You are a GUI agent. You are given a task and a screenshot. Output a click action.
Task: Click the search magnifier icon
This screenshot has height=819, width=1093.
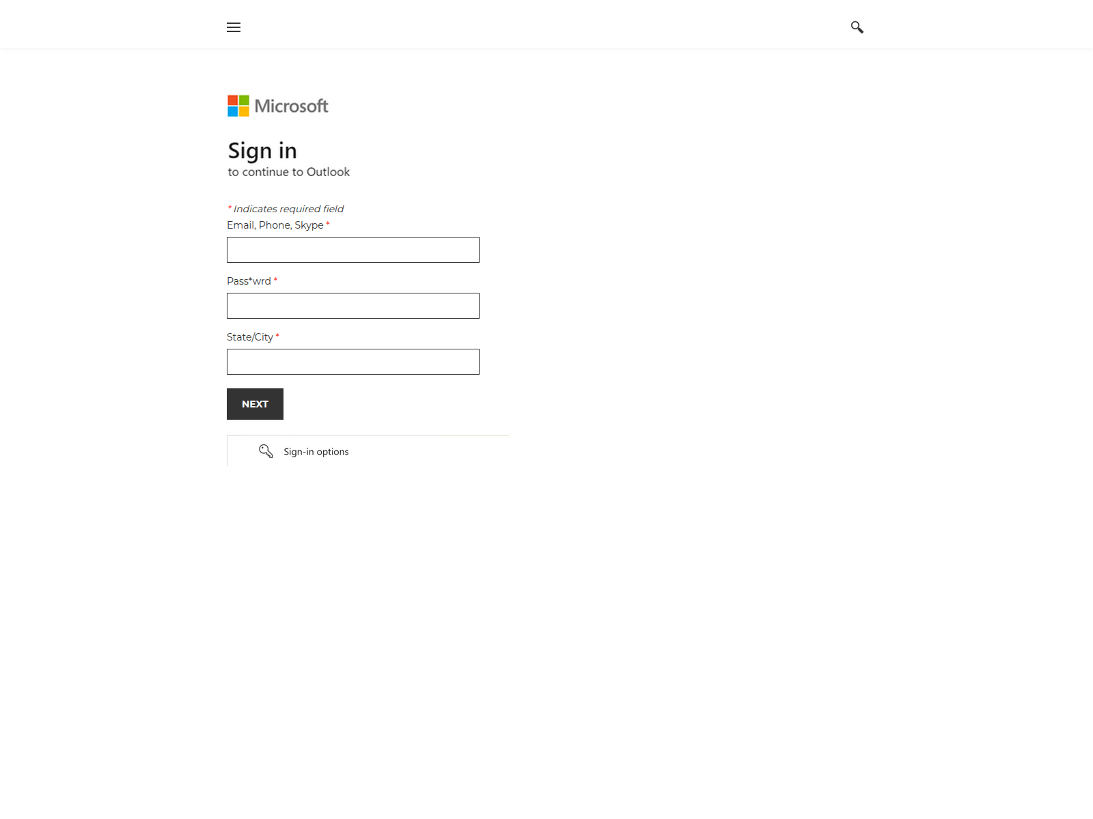857,27
